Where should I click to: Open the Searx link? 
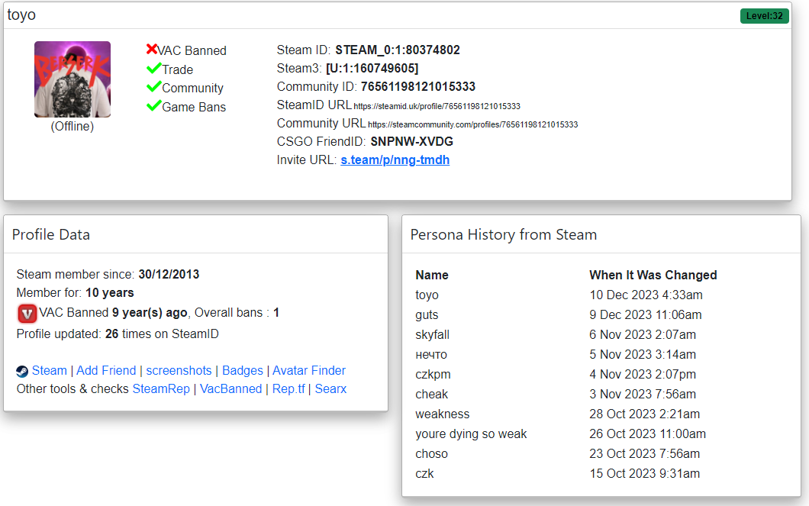[x=330, y=389]
